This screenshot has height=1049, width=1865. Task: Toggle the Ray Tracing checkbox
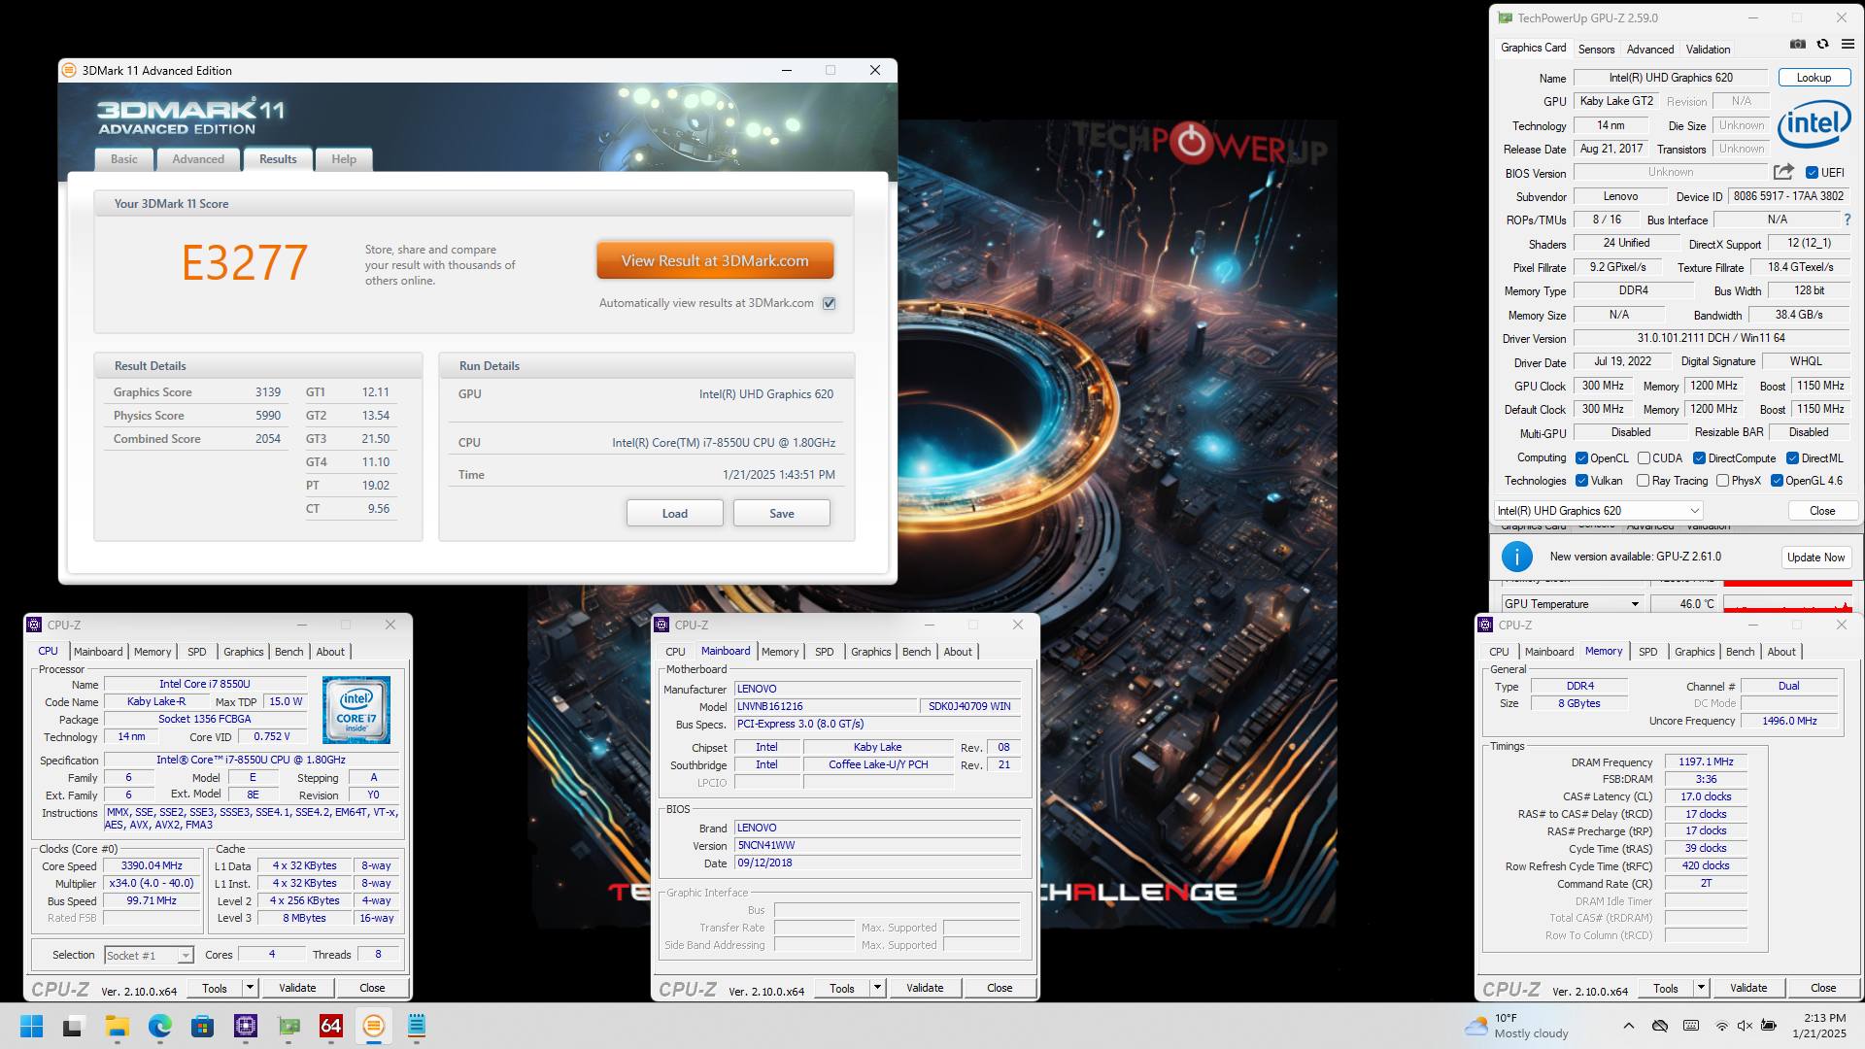pyautogui.click(x=1643, y=481)
